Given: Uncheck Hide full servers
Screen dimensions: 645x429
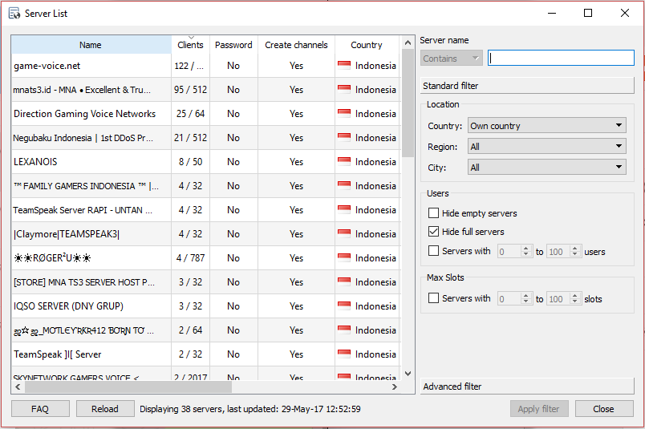Looking at the screenshot, I should click(433, 232).
